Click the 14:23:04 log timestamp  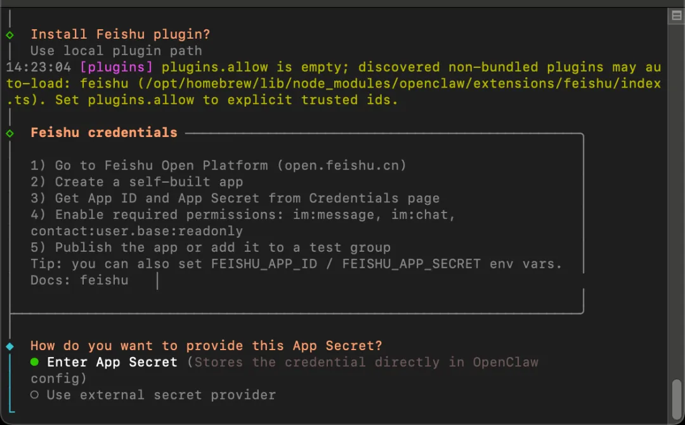coord(38,67)
